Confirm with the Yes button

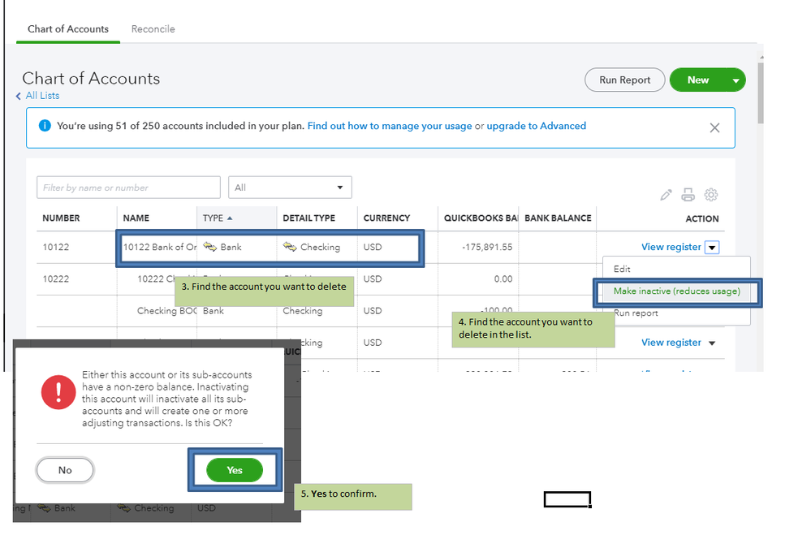[x=235, y=470]
